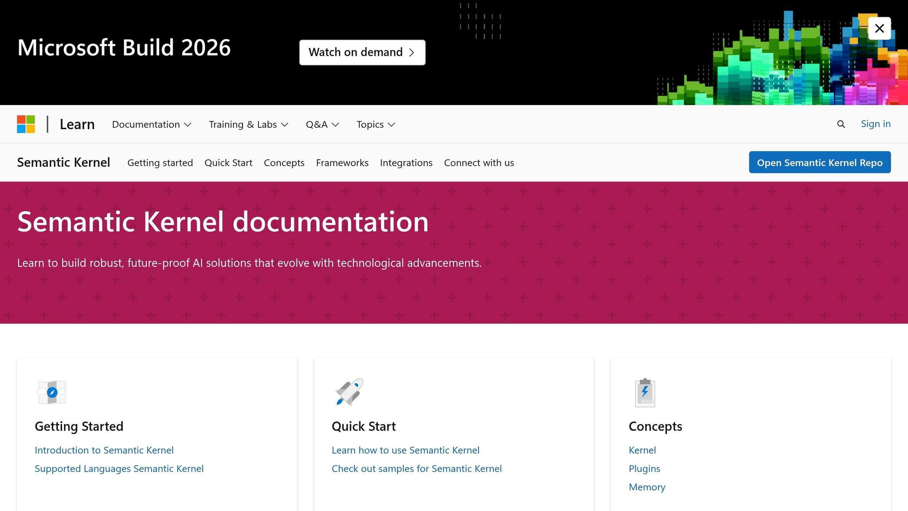Click the chevron arrow in Watch on demand
This screenshot has width=908, height=511.
411,52
